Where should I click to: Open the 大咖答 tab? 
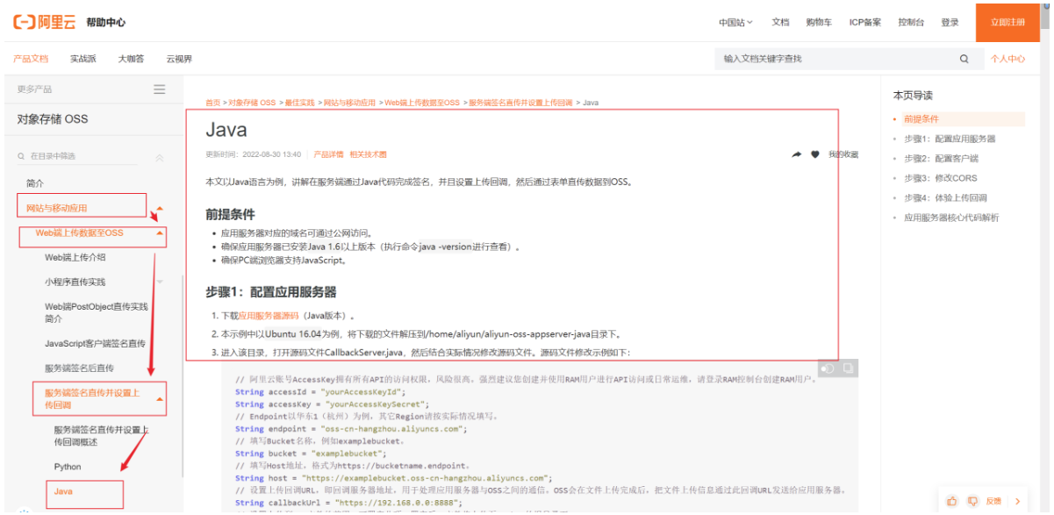[x=132, y=59]
